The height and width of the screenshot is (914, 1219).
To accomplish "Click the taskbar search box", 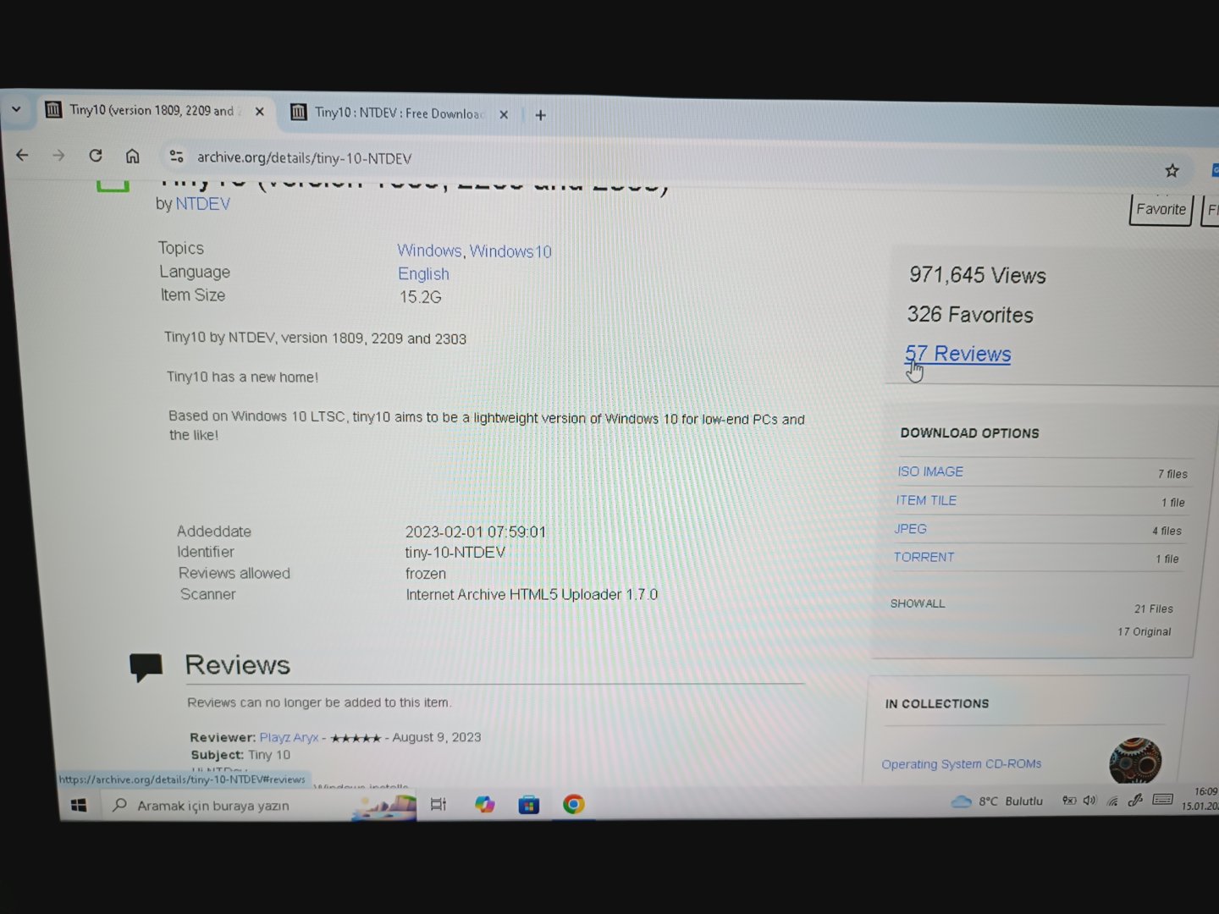I will click(x=258, y=806).
